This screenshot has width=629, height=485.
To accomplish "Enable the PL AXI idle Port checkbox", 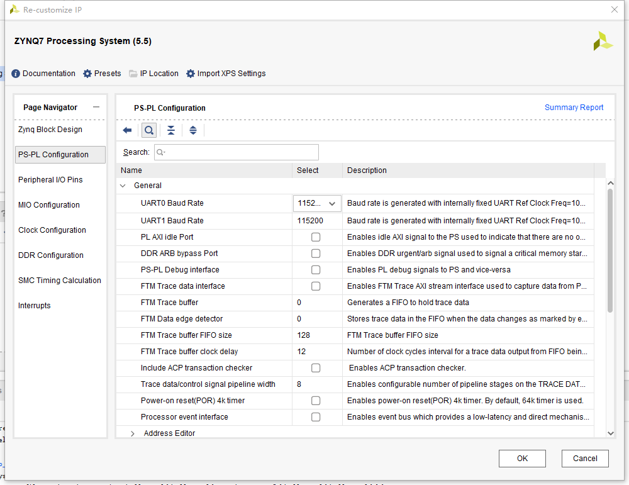I will click(x=316, y=237).
